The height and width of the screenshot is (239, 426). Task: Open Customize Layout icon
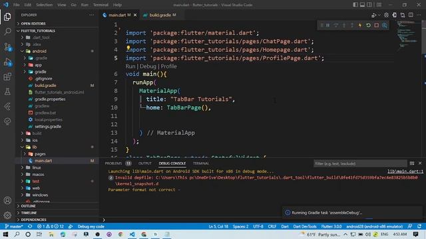(379, 5)
